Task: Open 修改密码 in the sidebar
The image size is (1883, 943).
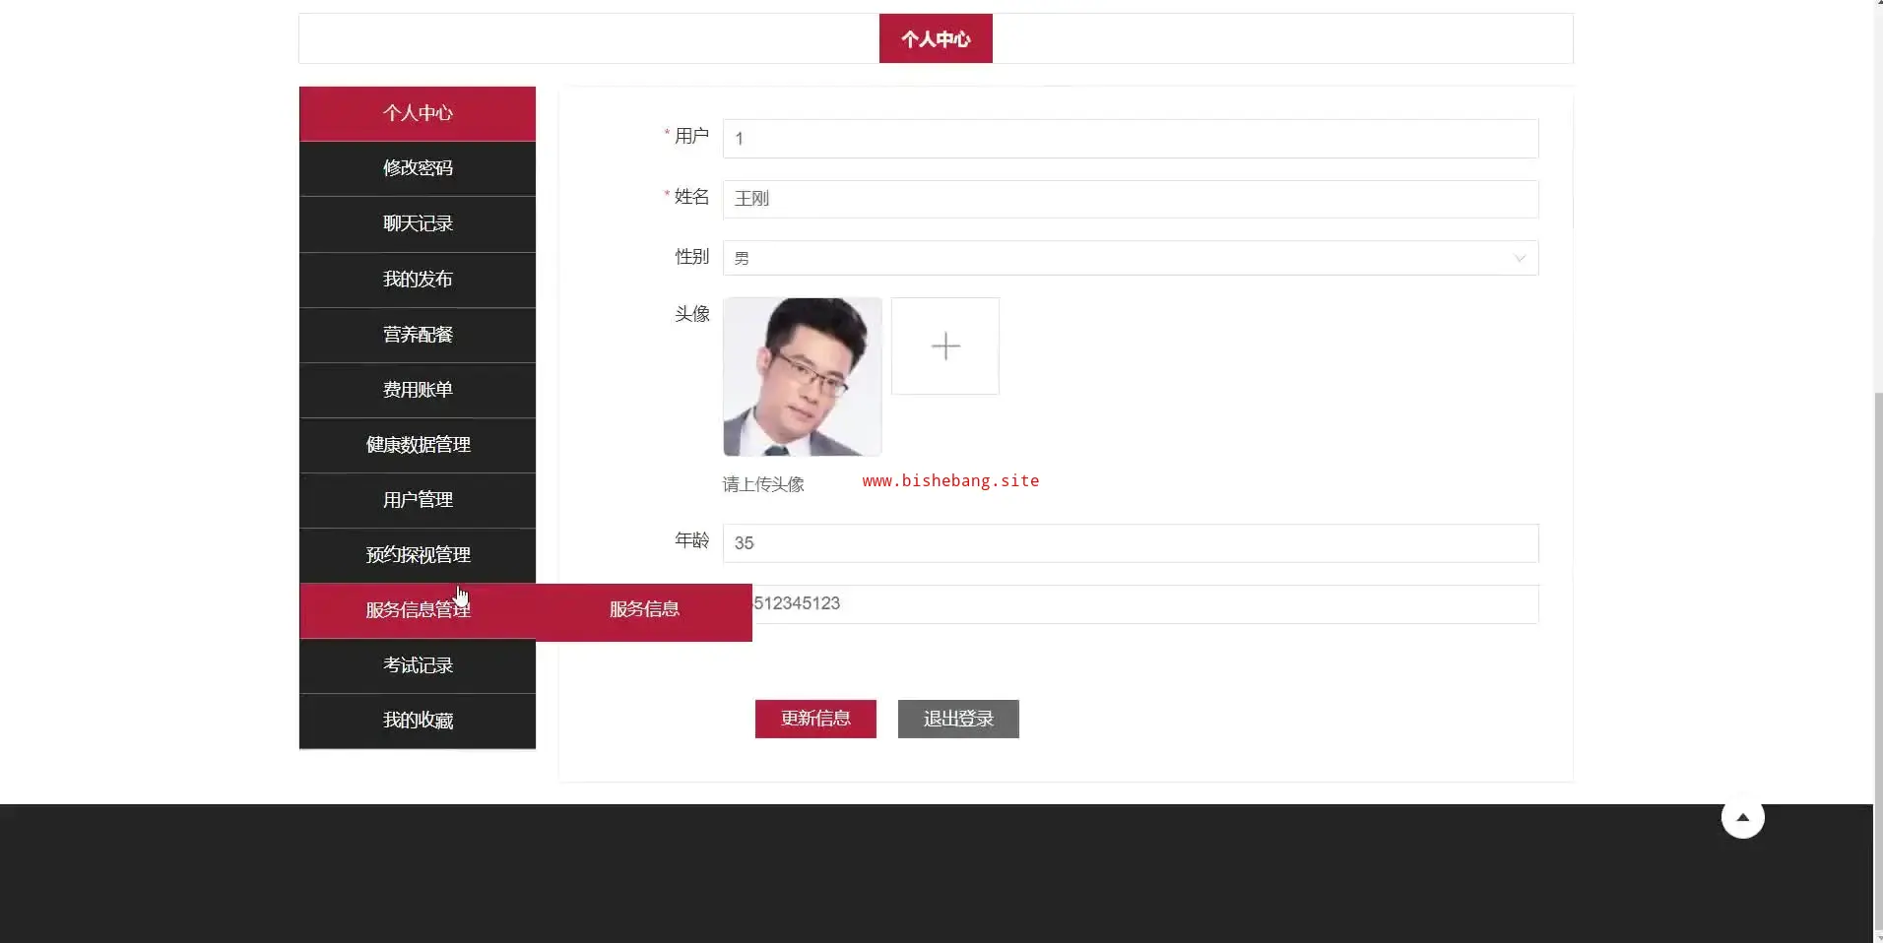Action: tap(418, 168)
